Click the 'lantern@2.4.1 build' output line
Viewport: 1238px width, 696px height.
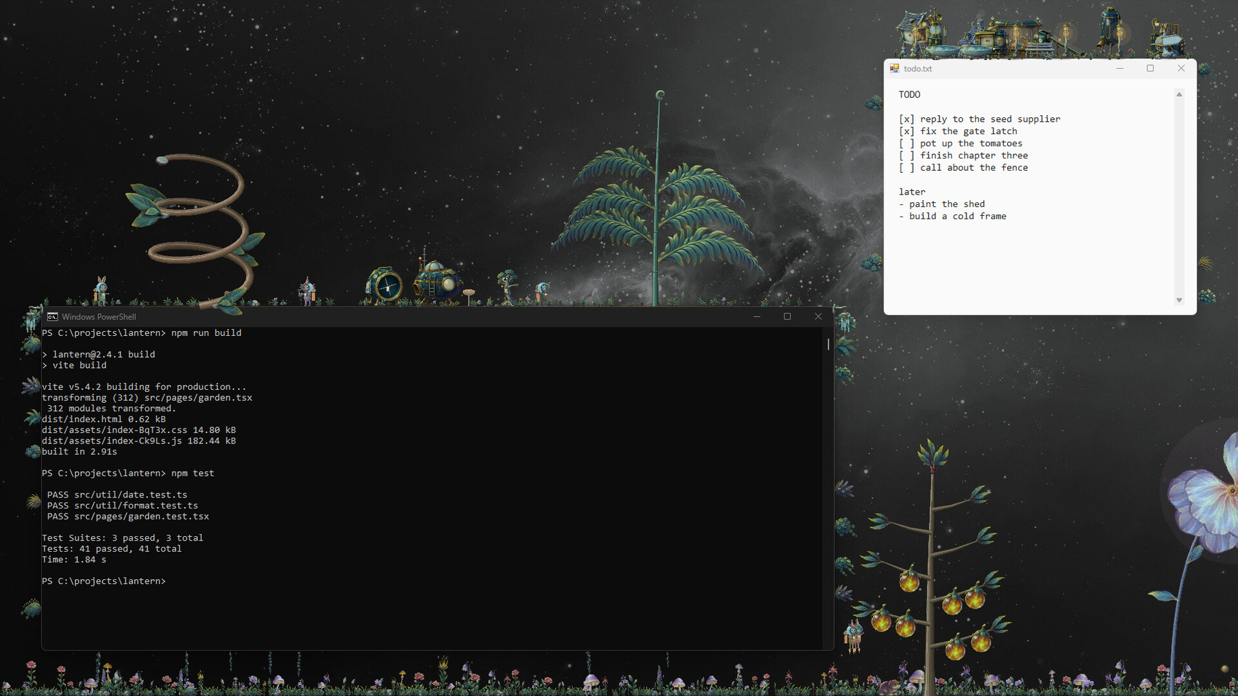pyautogui.click(x=99, y=354)
